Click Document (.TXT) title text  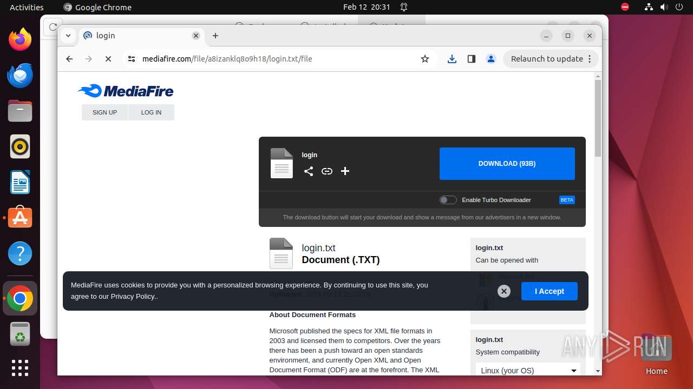(x=341, y=260)
